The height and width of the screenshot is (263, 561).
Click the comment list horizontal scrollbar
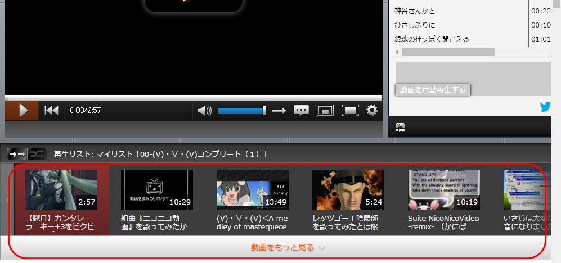448,52
